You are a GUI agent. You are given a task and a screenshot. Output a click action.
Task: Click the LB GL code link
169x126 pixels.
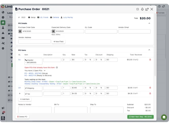20,88
